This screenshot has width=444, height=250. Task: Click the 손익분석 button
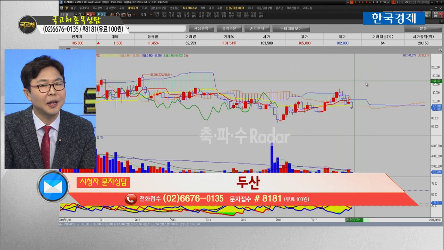coord(257,28)
